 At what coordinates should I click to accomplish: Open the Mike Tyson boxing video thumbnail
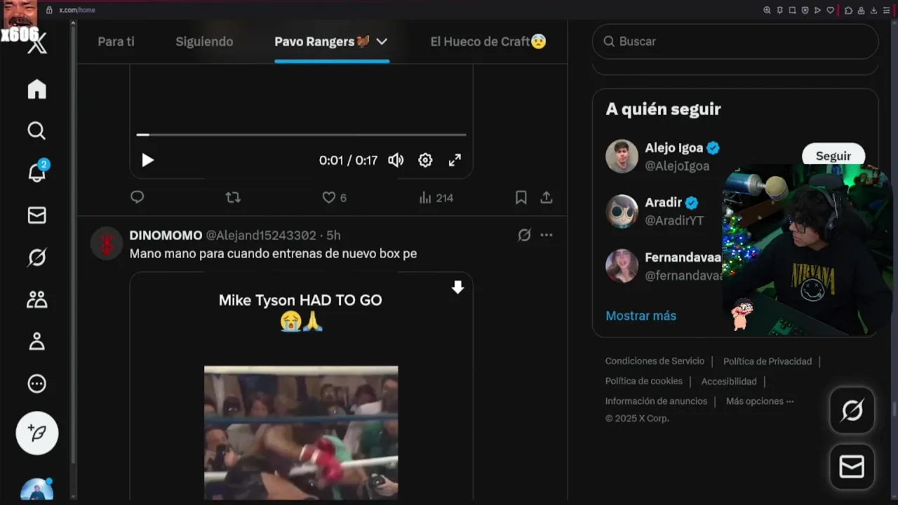click(x=301, y=432)
